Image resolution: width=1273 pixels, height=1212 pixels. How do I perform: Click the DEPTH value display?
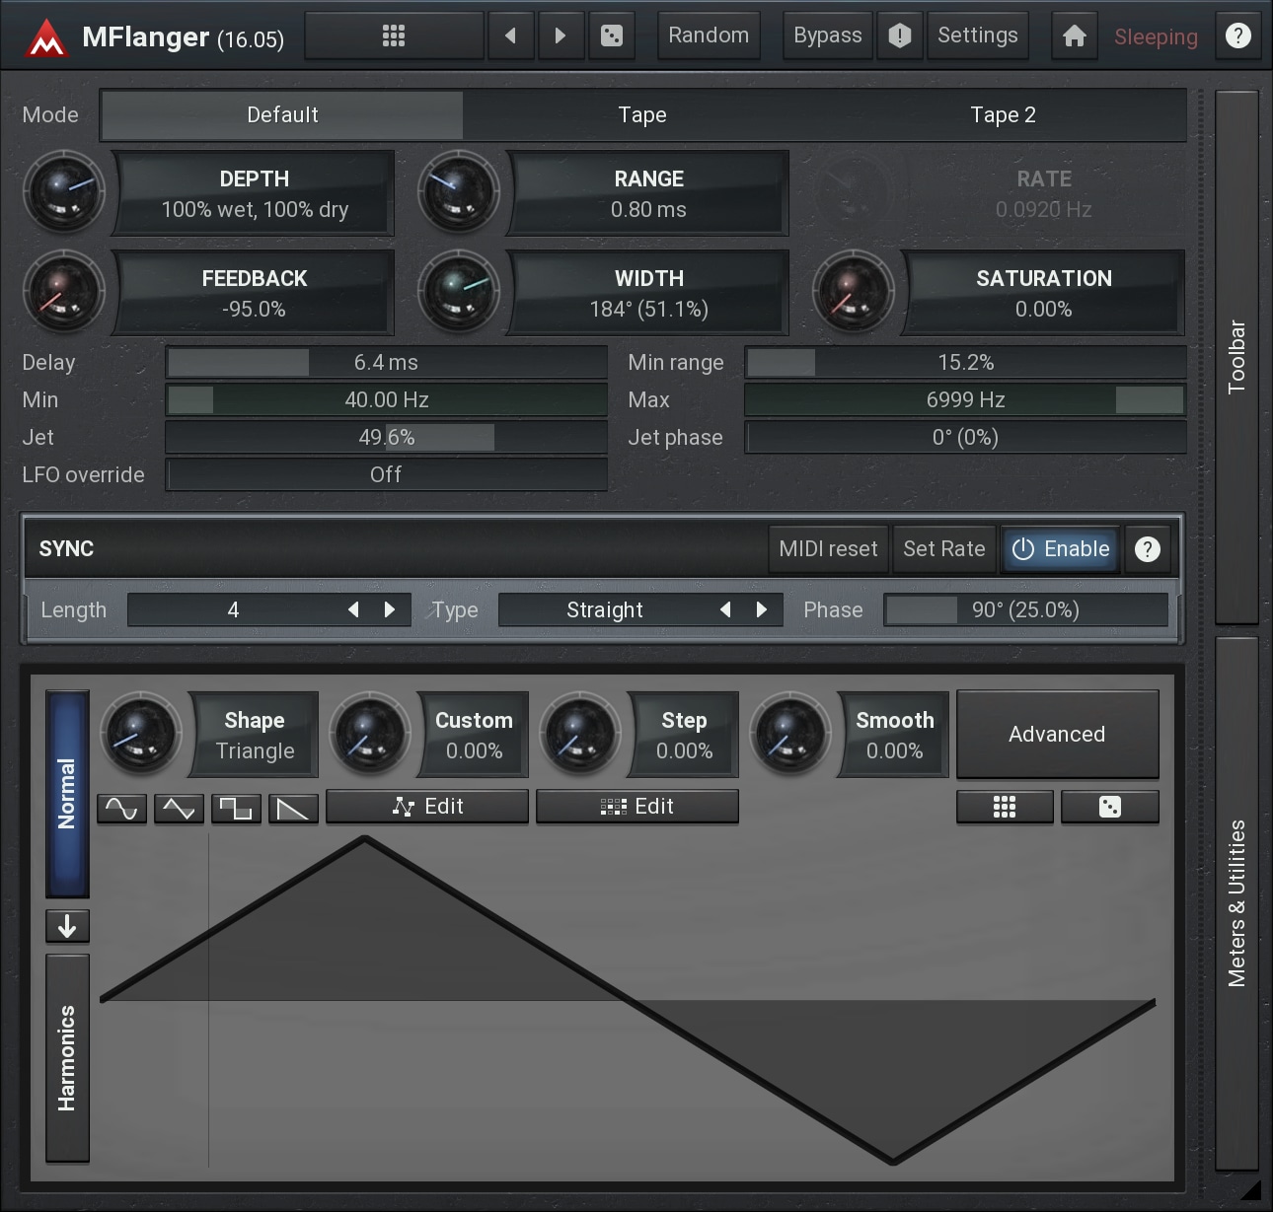click(x=255, y=193)
